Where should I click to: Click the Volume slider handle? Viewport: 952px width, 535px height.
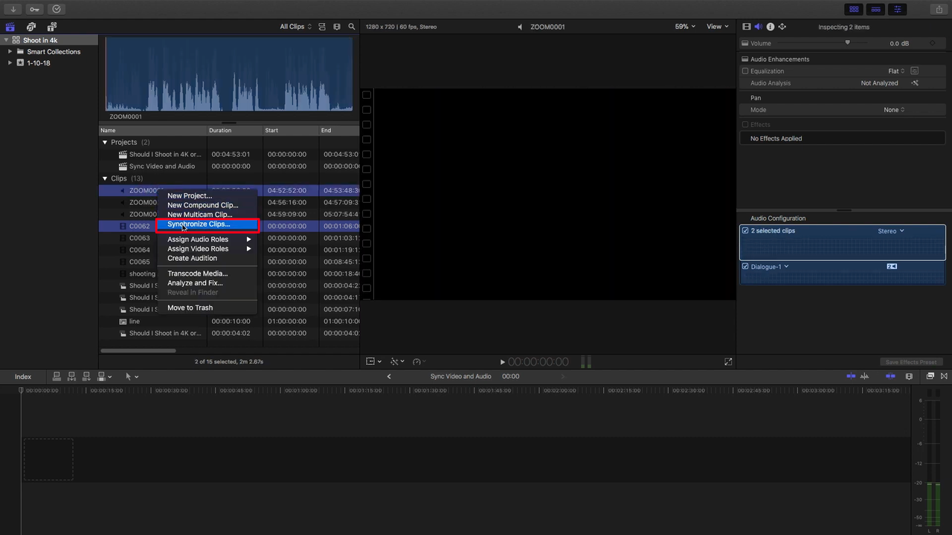click(847, 43)
